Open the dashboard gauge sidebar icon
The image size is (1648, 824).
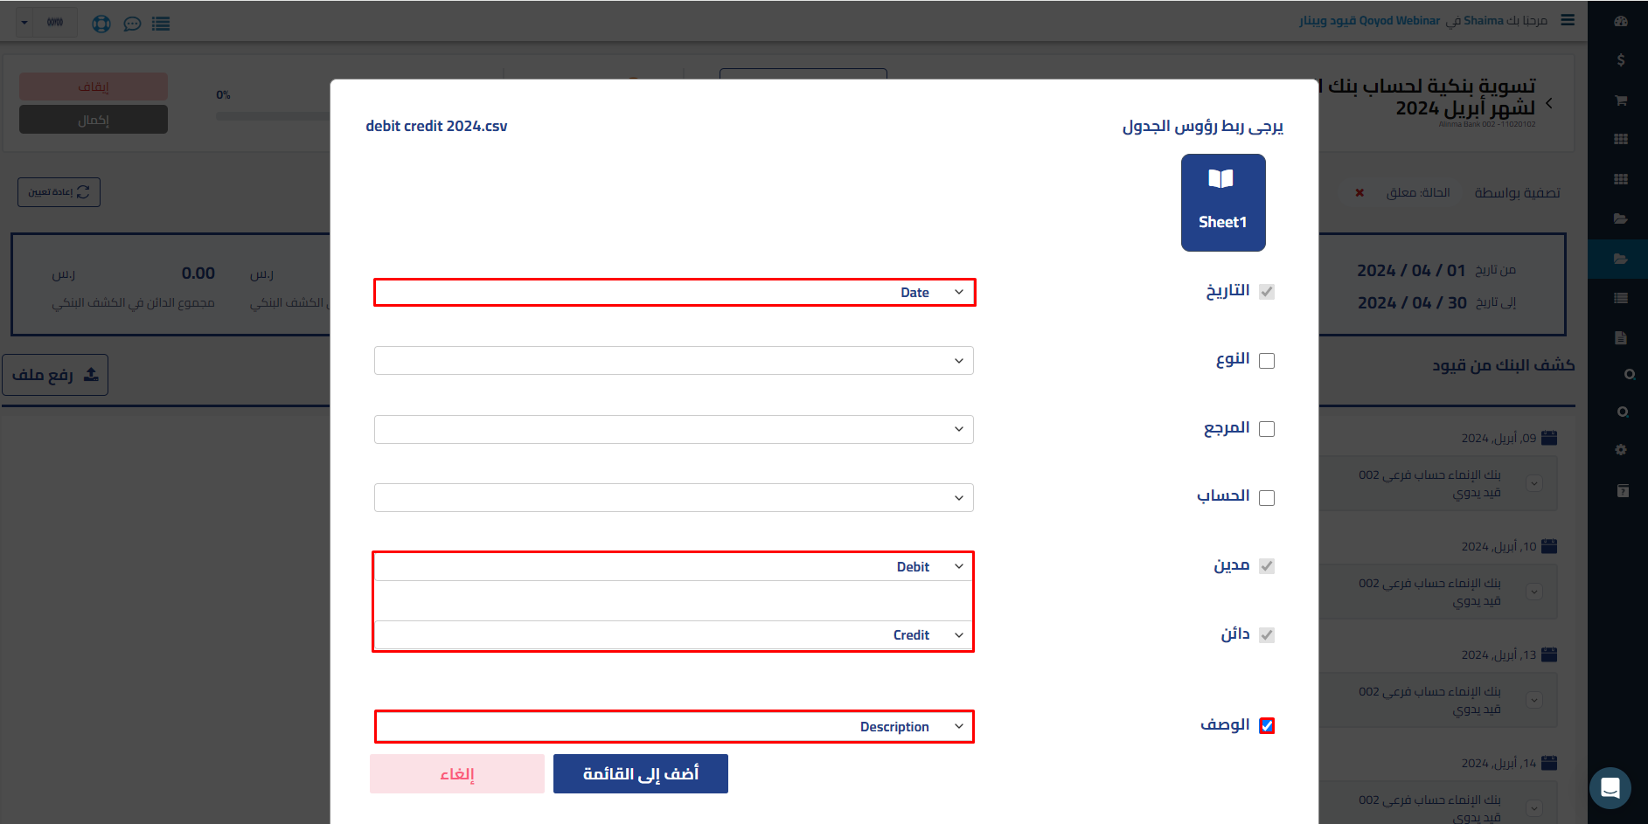(x=1620, y=21)
